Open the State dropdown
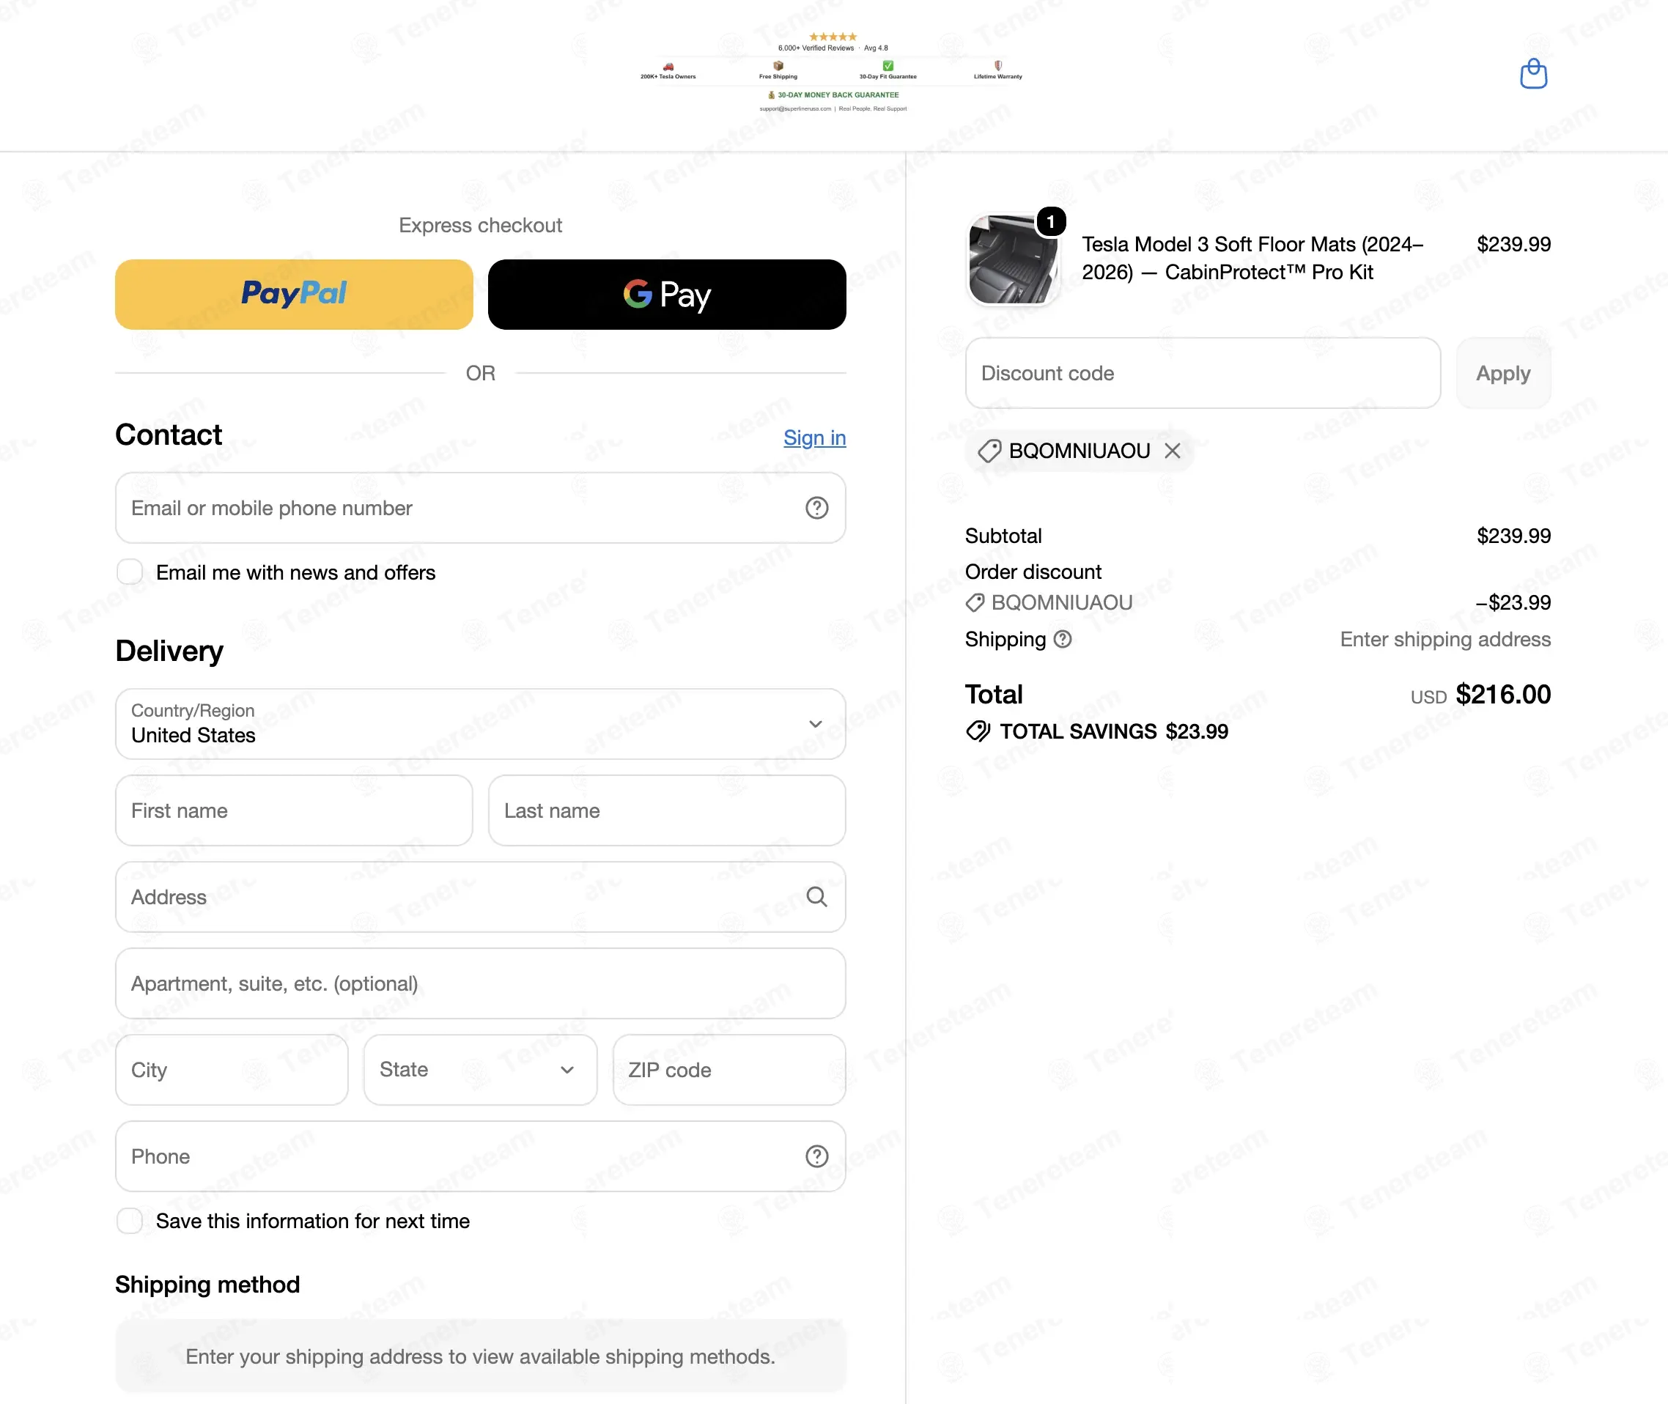The width and height of the screenshot is (1668, 1404). [x=480, y=1069]
